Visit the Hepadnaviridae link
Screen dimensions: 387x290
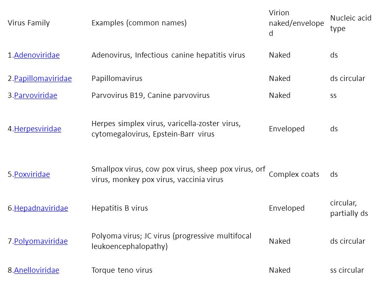click(41, 208)
